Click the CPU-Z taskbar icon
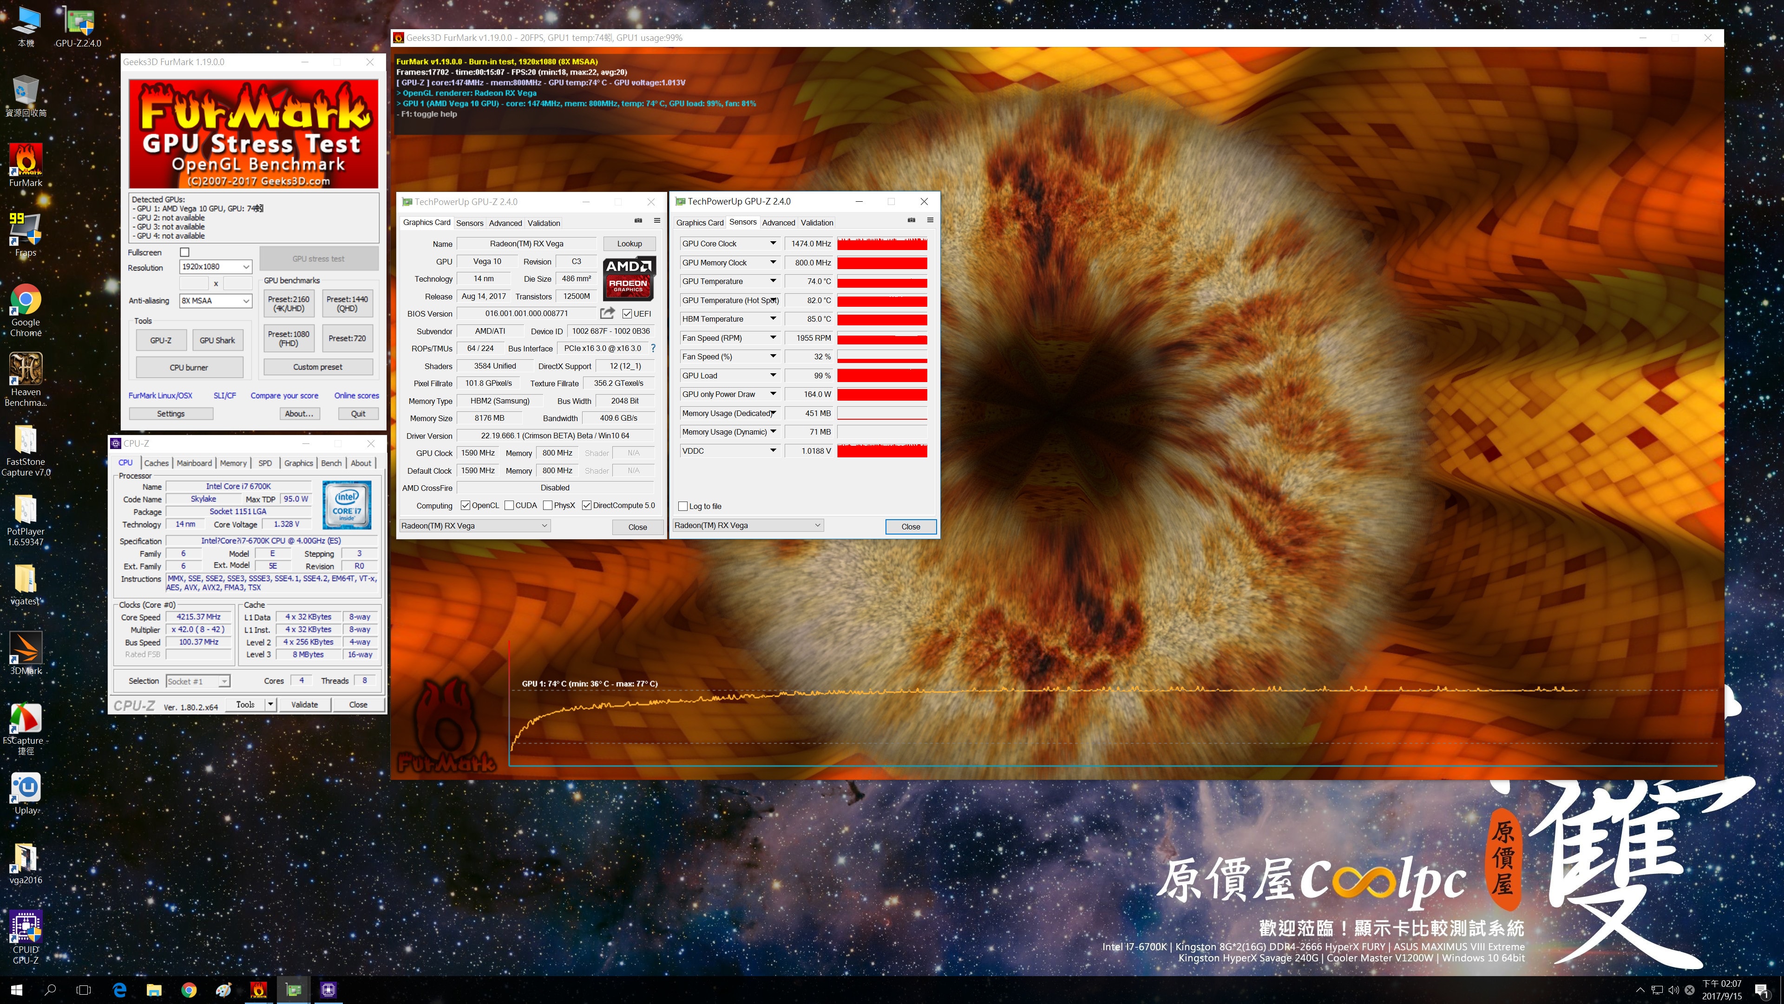 pyautogui.click(x=328, y=990)
